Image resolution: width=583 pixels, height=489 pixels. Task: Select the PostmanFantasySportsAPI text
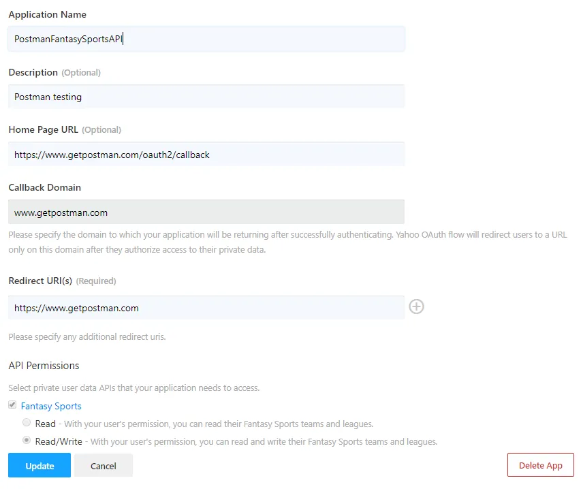point(67,39)
